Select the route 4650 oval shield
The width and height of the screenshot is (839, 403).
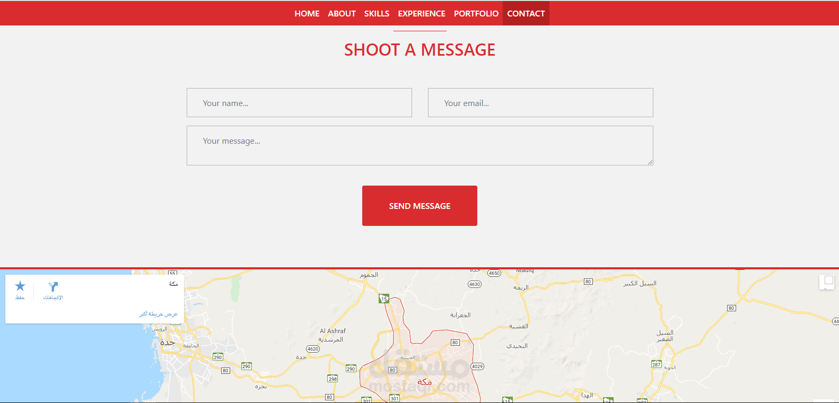coord(494,273)
